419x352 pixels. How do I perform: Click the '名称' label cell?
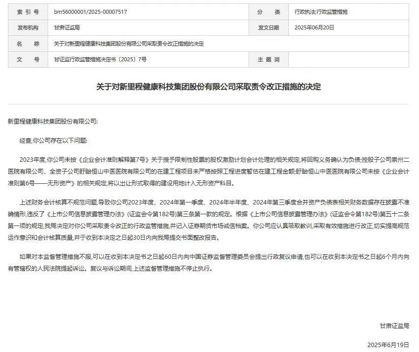point(28,44)
